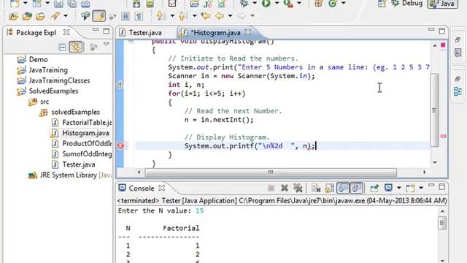
Task: Switch to the Debug perspective
Action: [x=407, y=4]
